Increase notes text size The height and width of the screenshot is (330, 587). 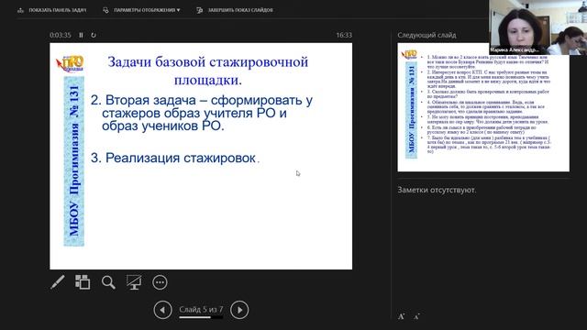pos(402,316)
